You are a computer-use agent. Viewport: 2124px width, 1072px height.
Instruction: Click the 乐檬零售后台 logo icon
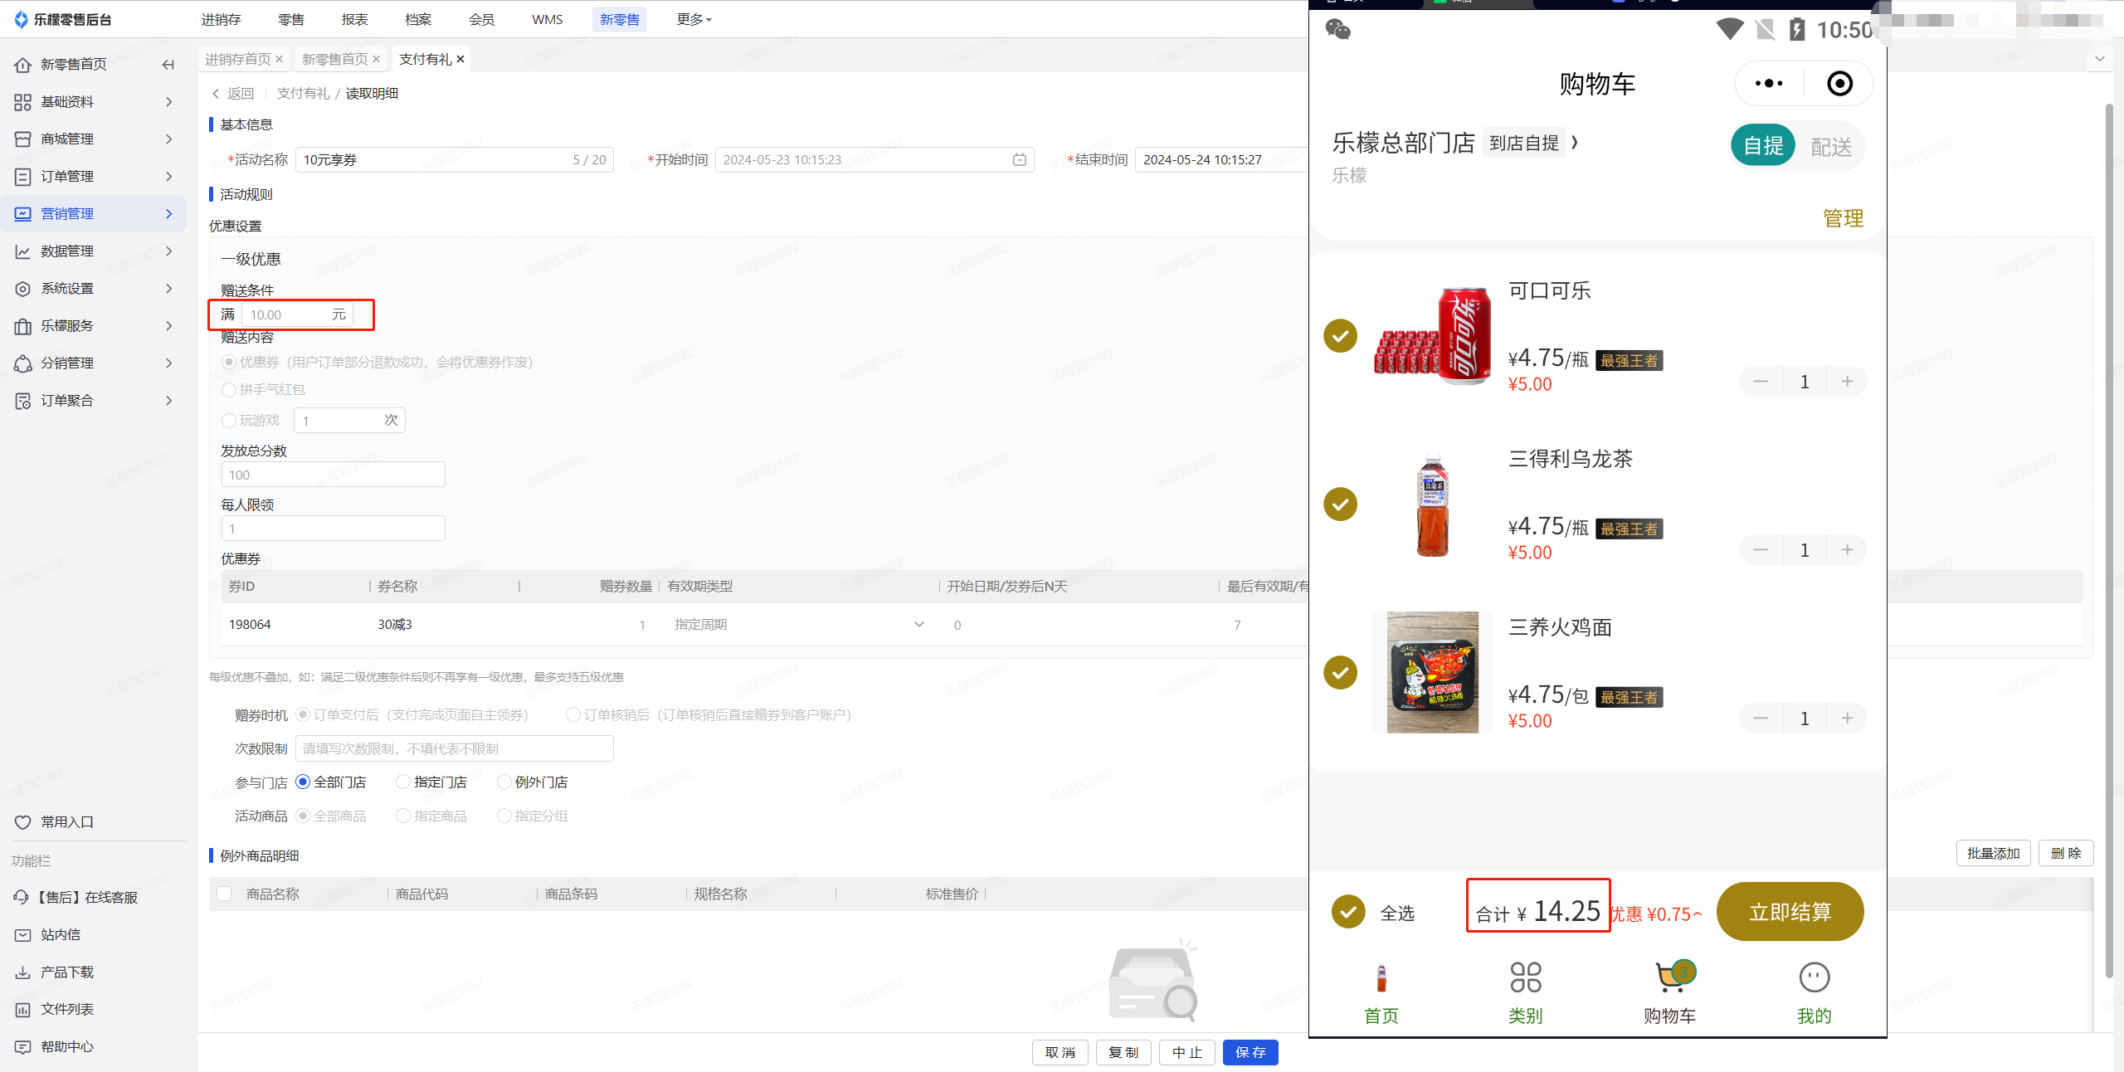[21, 19]
